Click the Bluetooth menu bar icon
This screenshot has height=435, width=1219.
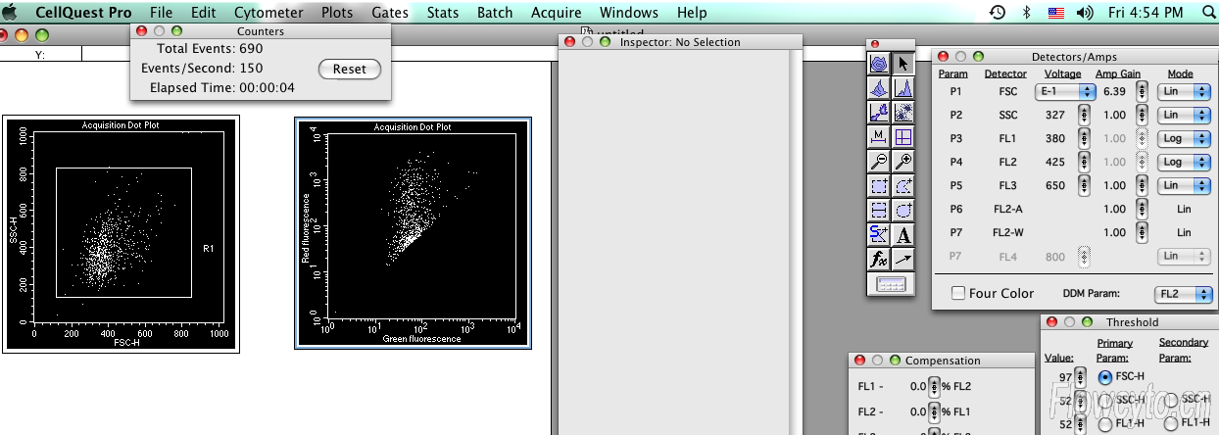[x=1027, y=13]
